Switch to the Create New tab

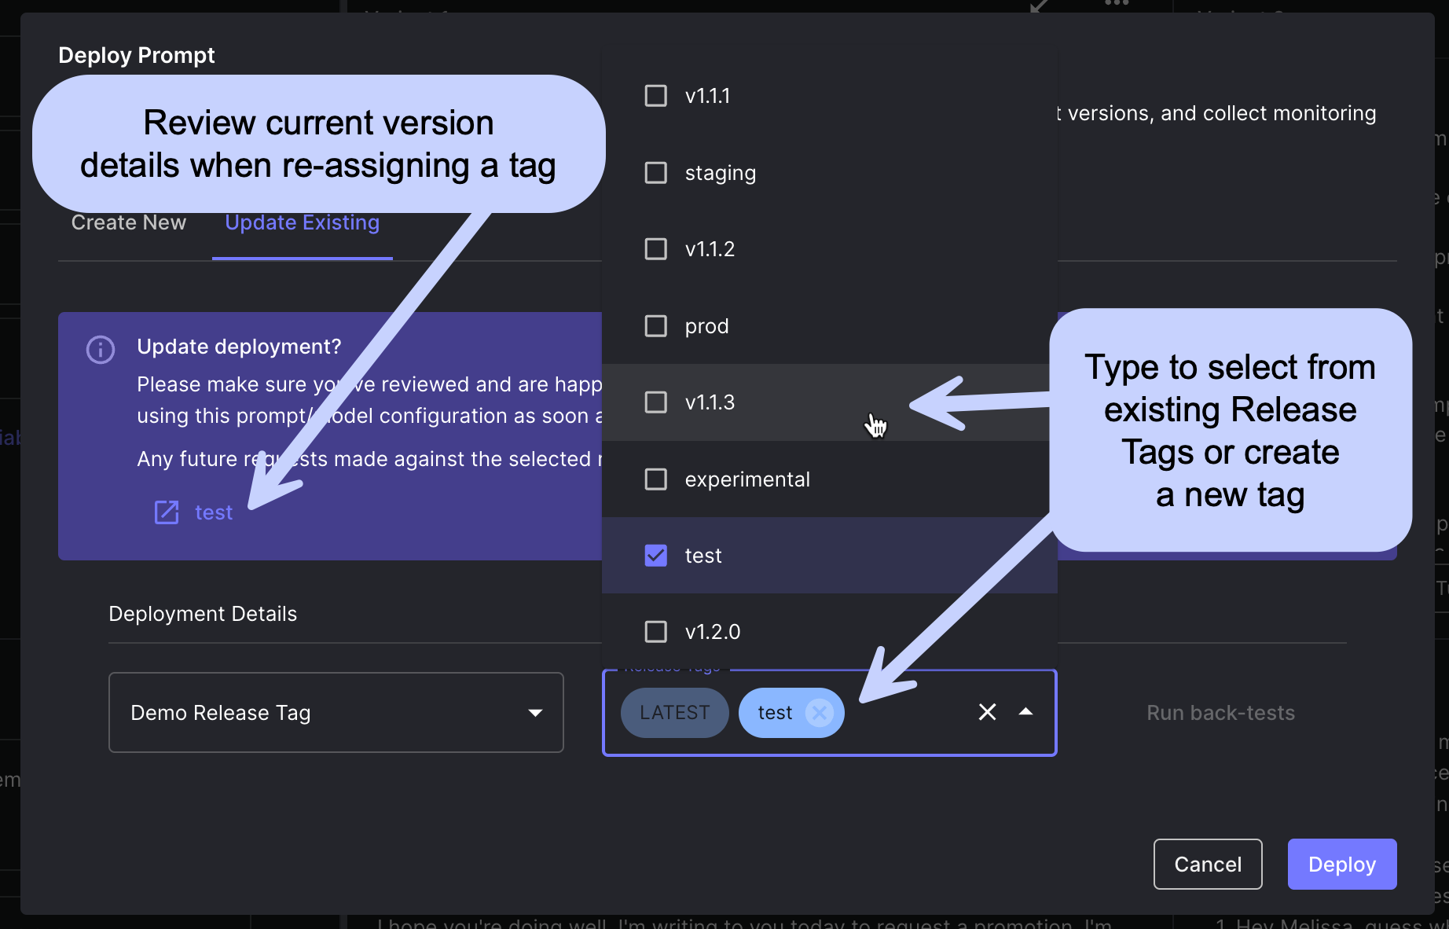pos(129,223)
